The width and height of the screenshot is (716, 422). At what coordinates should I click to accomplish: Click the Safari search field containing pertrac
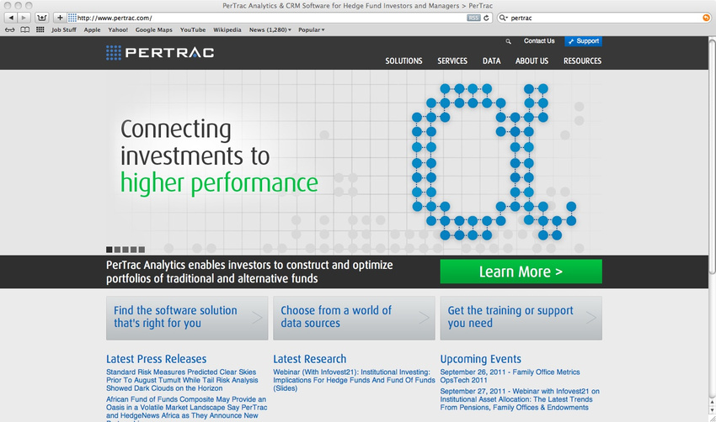[x=604, y=18]
